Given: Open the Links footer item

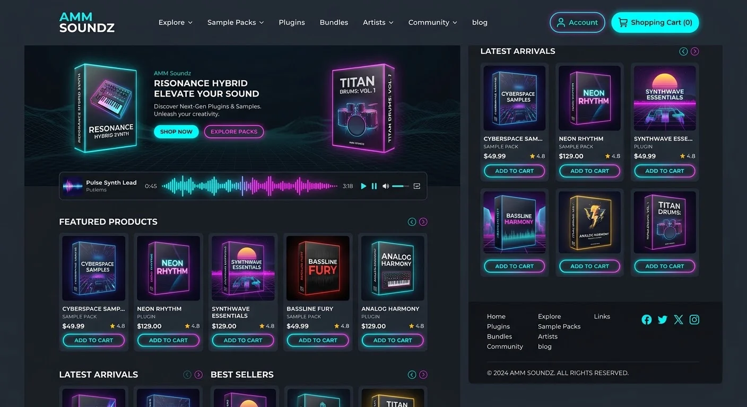Looking at the screenshot, I should (x=602, y=316).
